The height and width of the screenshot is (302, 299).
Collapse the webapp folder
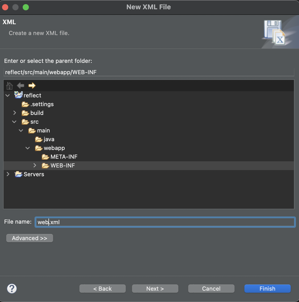[x=28, y=148]
